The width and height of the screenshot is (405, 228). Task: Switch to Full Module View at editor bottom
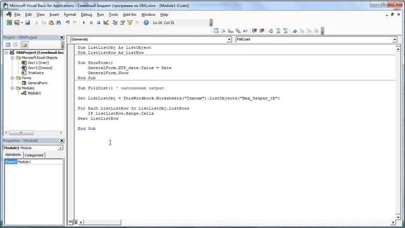[75, 222]
